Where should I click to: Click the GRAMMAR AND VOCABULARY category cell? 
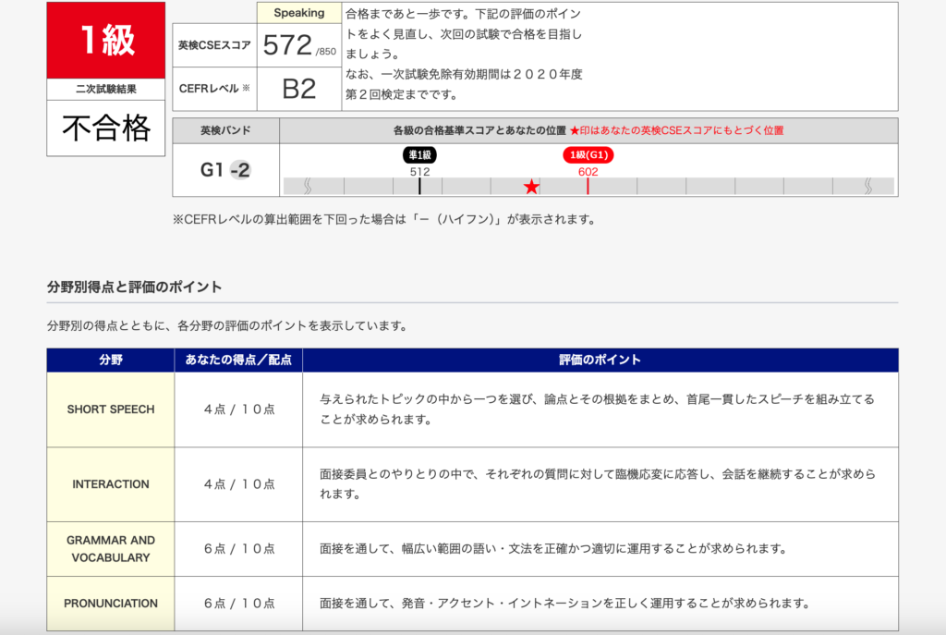point(110,549)
